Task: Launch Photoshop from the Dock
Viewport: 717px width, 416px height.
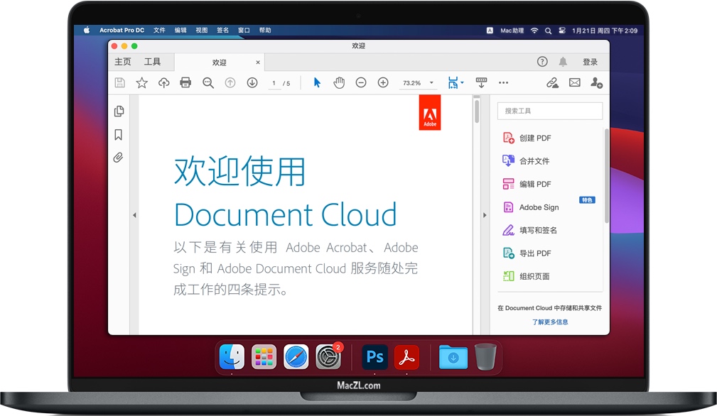Action: (x=374, y=357)
